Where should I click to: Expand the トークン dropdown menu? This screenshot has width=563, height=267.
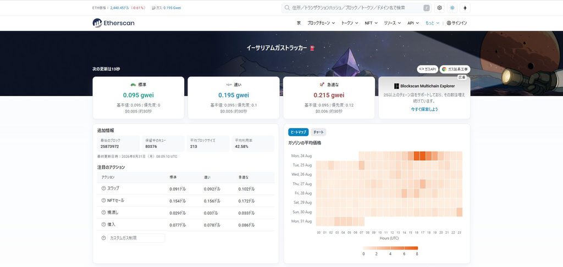349,23
